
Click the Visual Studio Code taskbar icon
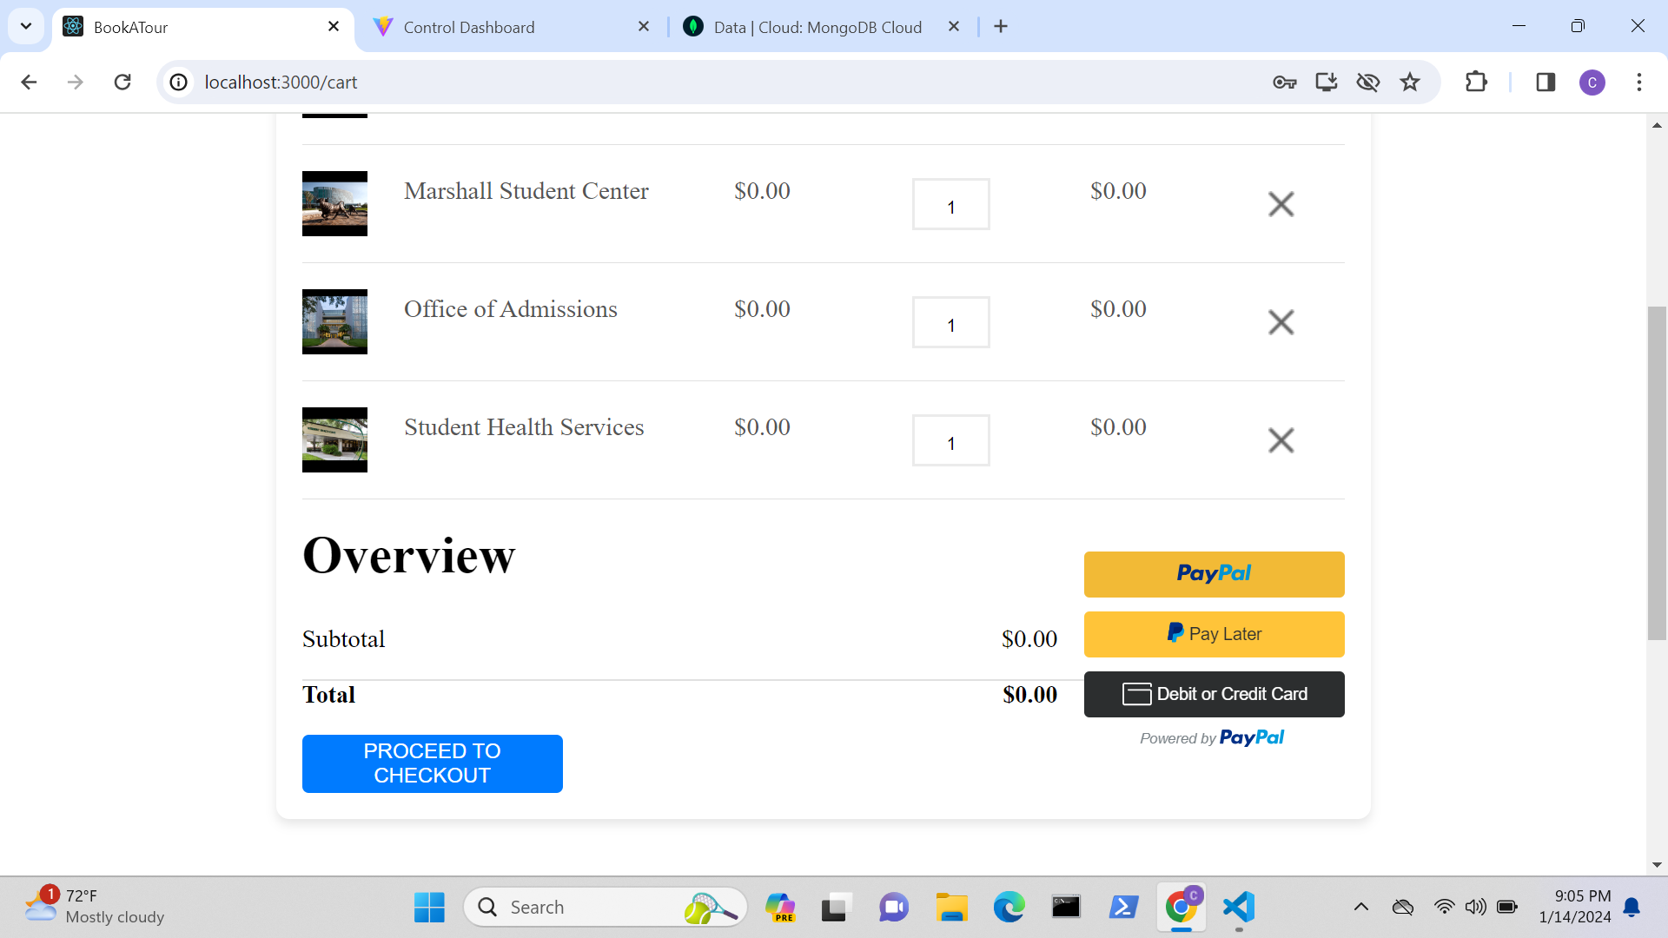[x=1239, y=907]
